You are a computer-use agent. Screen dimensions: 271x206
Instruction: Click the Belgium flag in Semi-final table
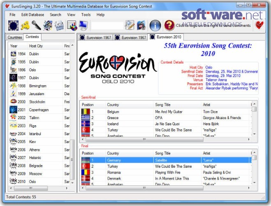pyautogui.click(x=86, y=112)
